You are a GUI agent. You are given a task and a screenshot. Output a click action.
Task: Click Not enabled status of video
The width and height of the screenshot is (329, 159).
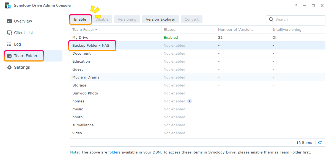(x=174, y=133)
